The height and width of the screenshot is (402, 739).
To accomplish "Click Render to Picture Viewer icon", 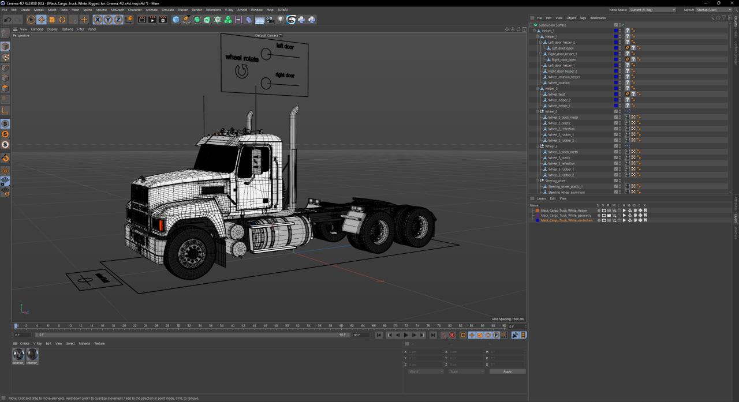I will (x=152, y=20).
